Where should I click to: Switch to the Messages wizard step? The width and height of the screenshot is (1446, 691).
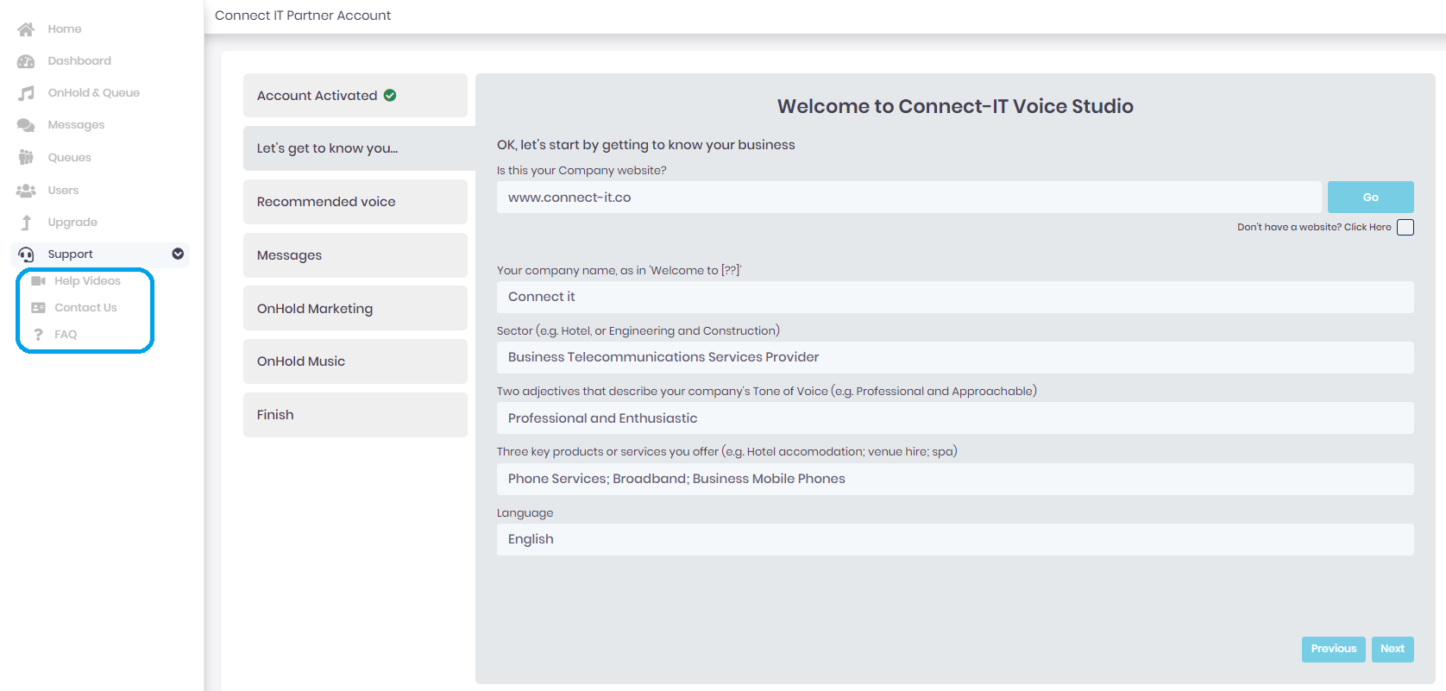click(x=355, y=255)
